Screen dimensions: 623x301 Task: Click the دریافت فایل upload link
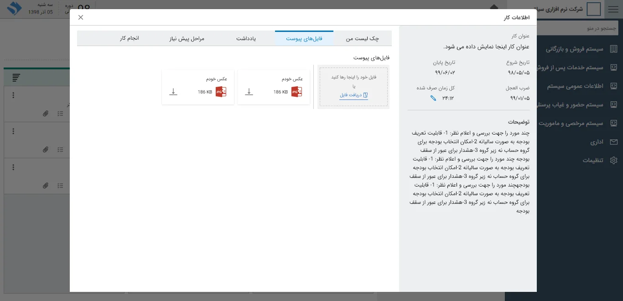353,95
